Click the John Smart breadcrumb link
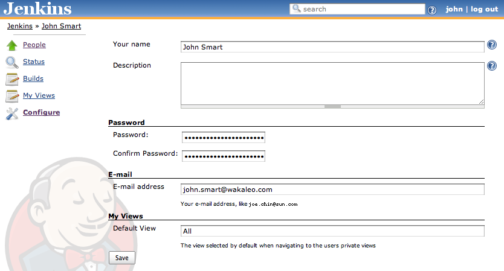504x271 pixels. [62, 26]
